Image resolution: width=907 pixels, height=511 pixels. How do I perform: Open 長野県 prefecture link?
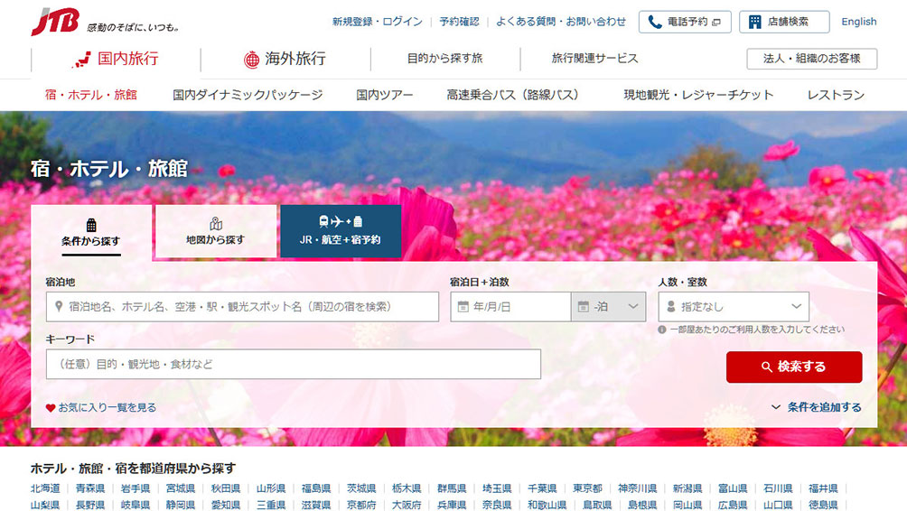[90, 506]
